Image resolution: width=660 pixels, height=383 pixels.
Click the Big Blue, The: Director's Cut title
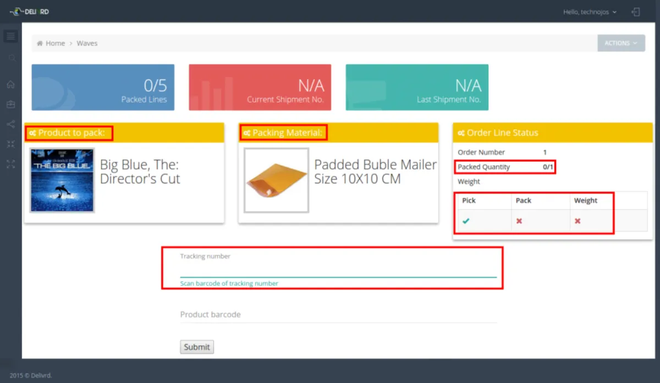coord(140,172)
